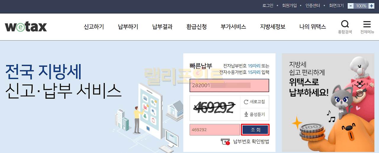Click the 회원가입 link
Image resolution: width=379 pixels, height=153 pixels.
pos(289,6)
